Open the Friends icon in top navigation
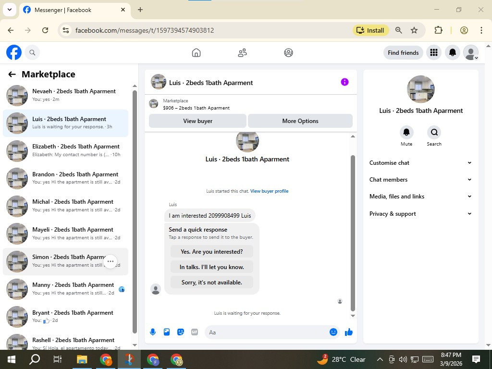Viewport: 492px width, 369px height. pos(242,52)
